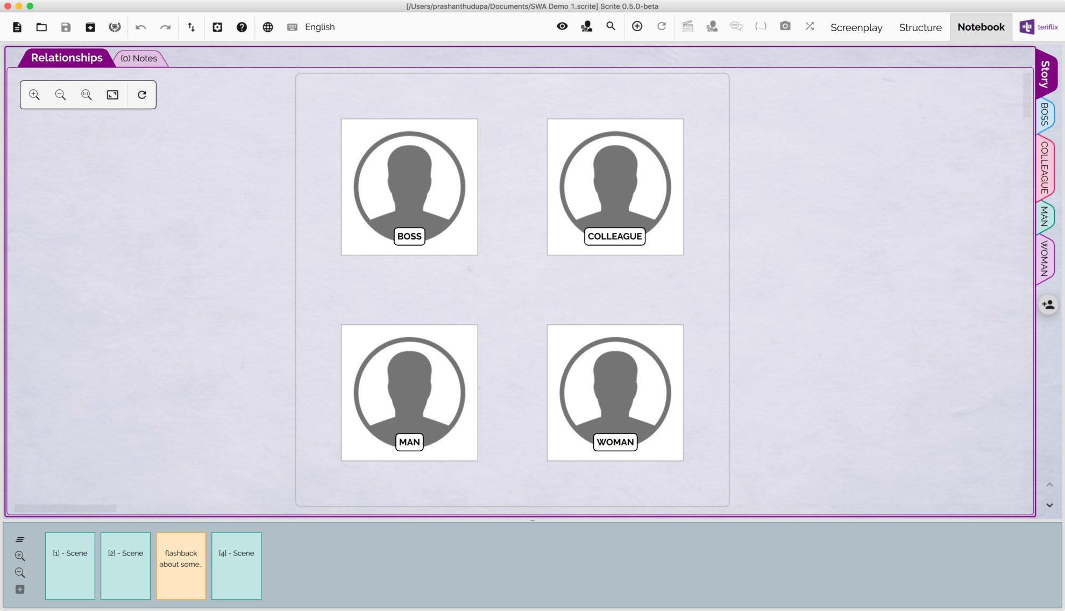Click the down chevron near scrollbar
Screen dimensions: 1065x611
[x=1049, y=505]
